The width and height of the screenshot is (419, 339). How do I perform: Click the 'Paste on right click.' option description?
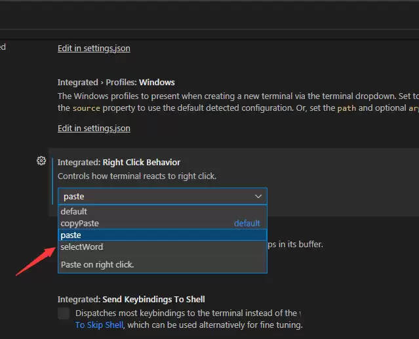(x=97, y=265)
